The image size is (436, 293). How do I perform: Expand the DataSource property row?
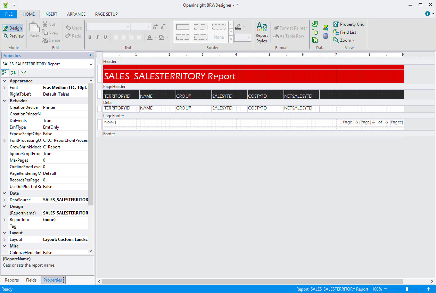click(5, 200)
